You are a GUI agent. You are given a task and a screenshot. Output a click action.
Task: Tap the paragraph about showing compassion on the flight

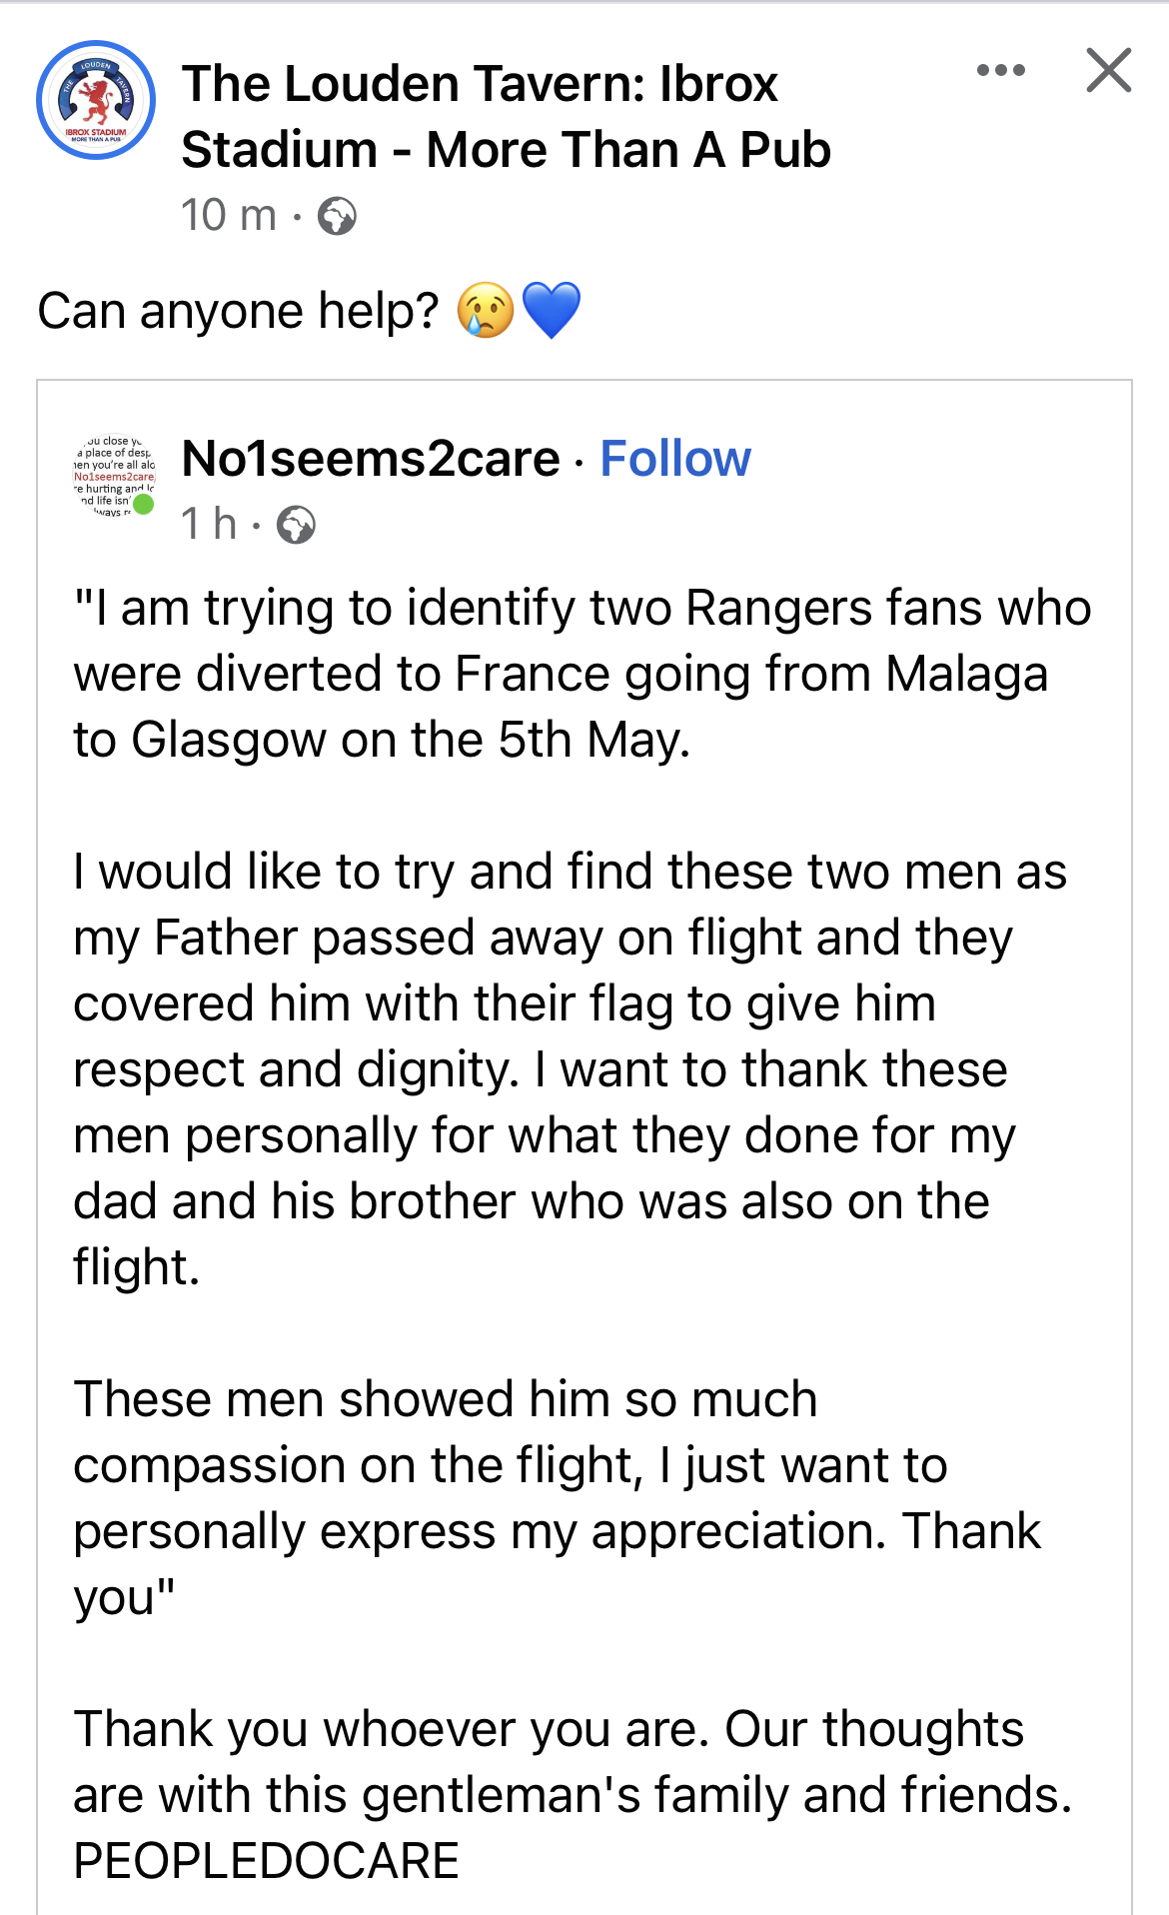(x=558, y=1498)
